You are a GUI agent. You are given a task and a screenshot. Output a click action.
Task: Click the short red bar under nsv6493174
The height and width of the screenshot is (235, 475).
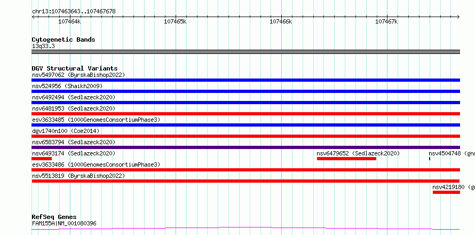42,159
